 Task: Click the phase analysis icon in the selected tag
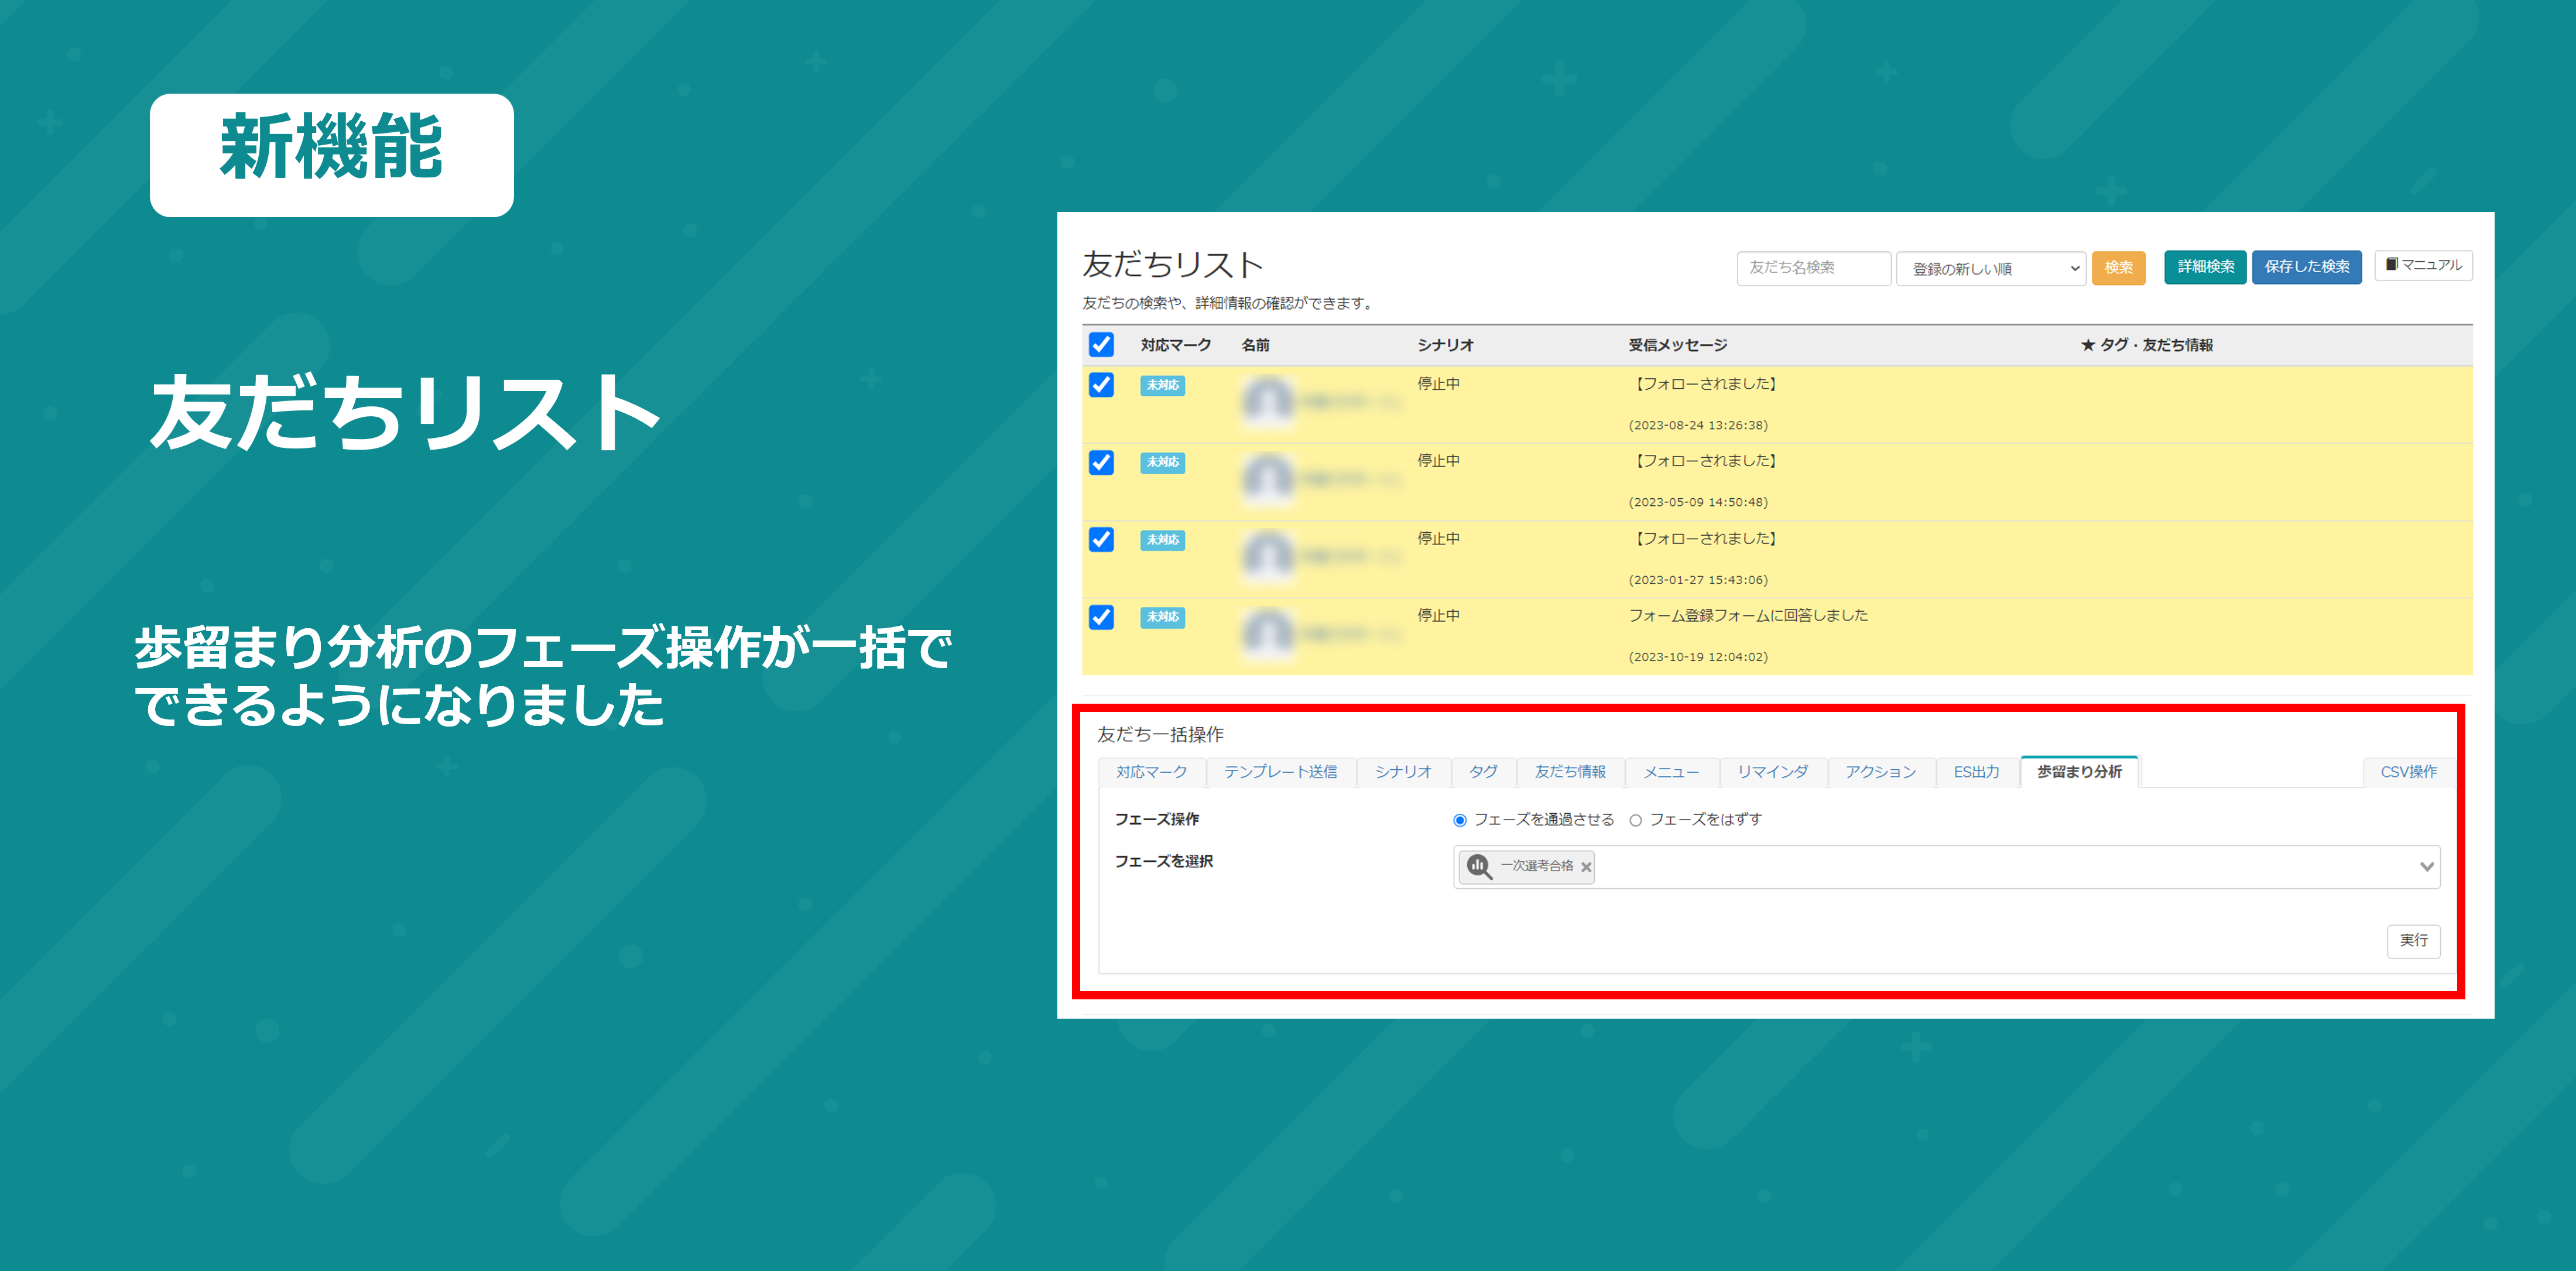[x=1479, y=866]
